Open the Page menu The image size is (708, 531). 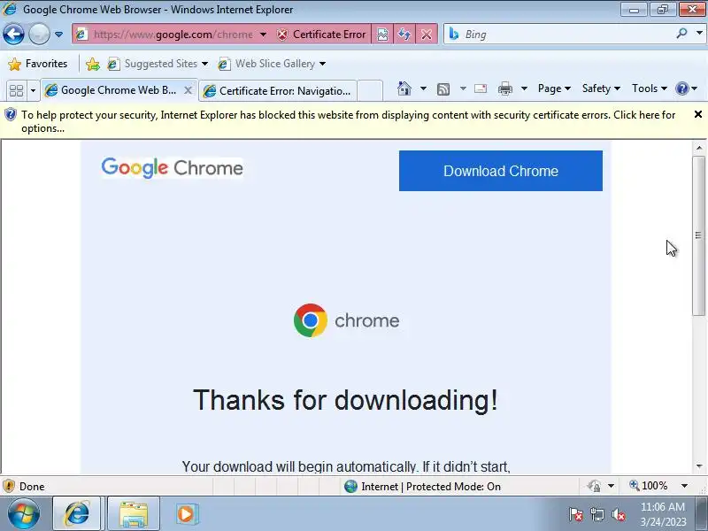tap(554, 88)
